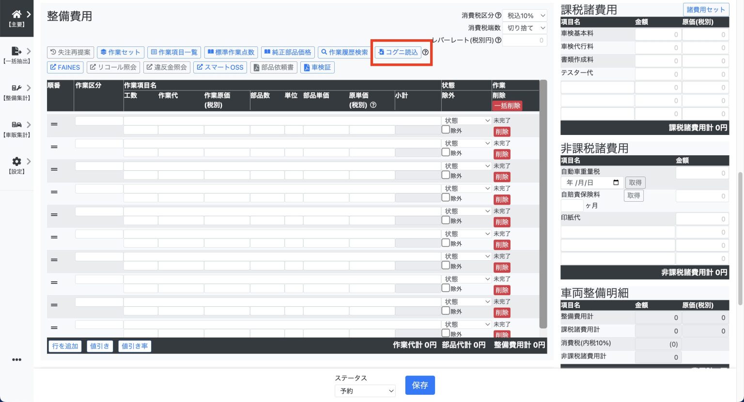This screenshot has width=744, height=402.
Task: Click the help icon beside コグニ読込
Action: coord(425,52)
